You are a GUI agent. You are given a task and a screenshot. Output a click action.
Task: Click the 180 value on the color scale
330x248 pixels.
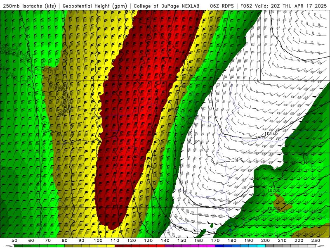tap(232, 241)
